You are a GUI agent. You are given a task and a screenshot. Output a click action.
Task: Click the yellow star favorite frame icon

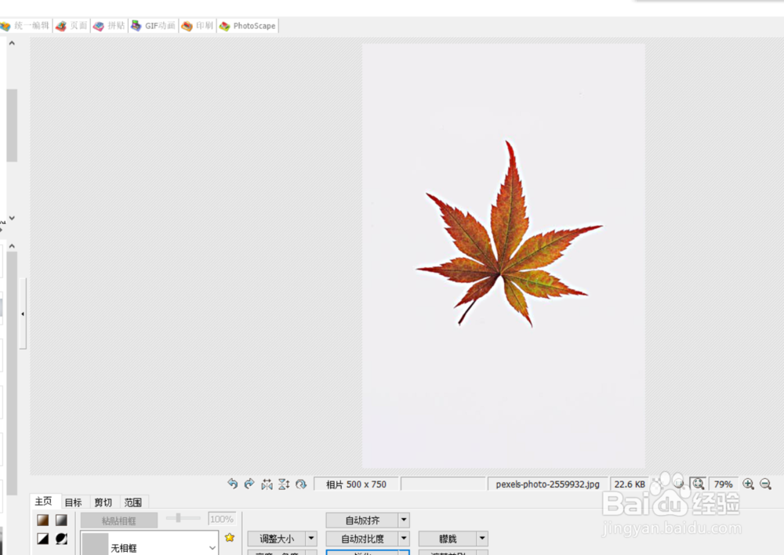tap(230, 538)
